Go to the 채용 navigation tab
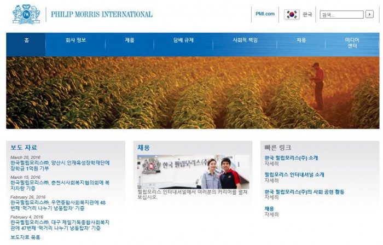This screenshot has width=383, height=245. click(x=301, y=40)
